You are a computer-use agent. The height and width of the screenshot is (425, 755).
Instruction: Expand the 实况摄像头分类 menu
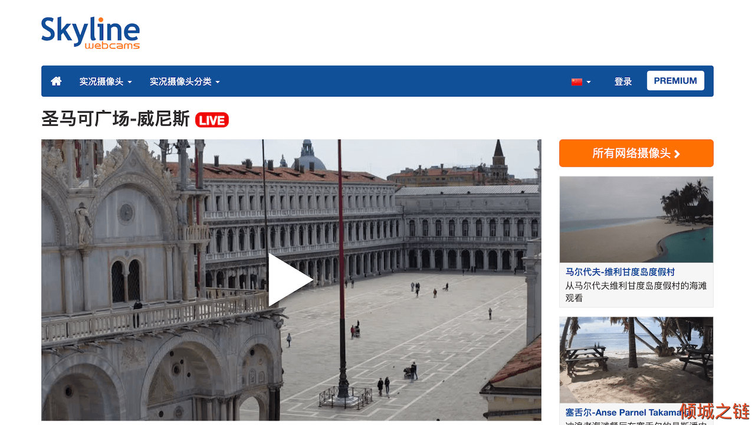pos(185,81)
